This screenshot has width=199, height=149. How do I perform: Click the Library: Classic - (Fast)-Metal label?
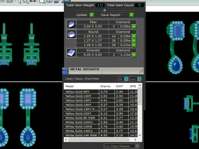tap(82, 79)
